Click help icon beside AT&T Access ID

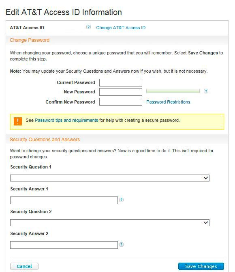[x=88, y=27]
